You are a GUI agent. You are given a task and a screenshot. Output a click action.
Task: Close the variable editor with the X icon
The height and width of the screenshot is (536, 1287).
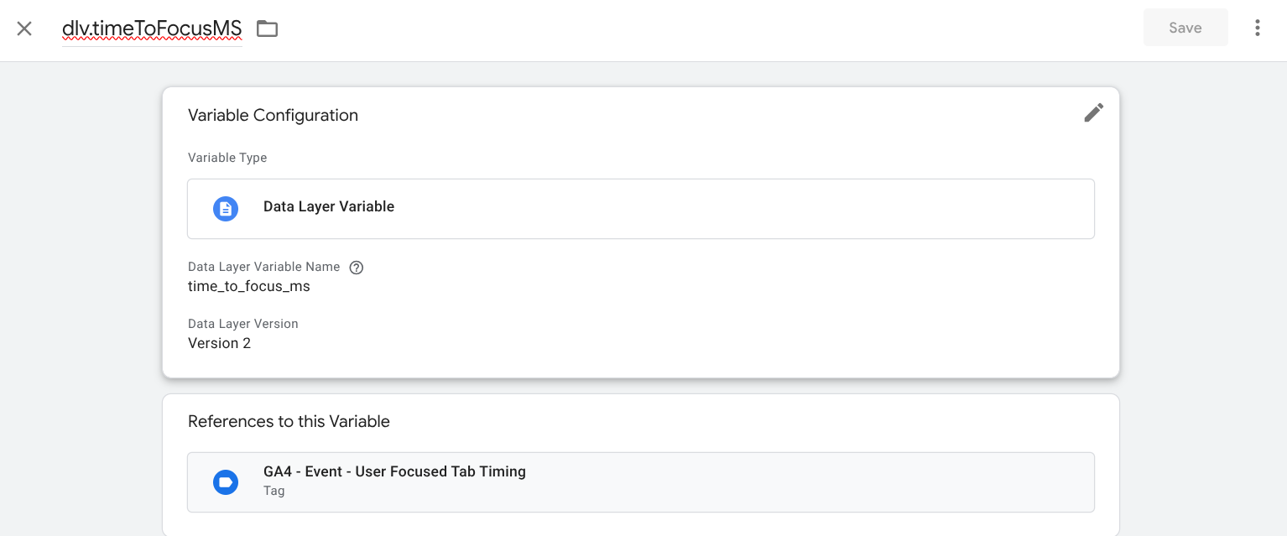click(24, 29)
